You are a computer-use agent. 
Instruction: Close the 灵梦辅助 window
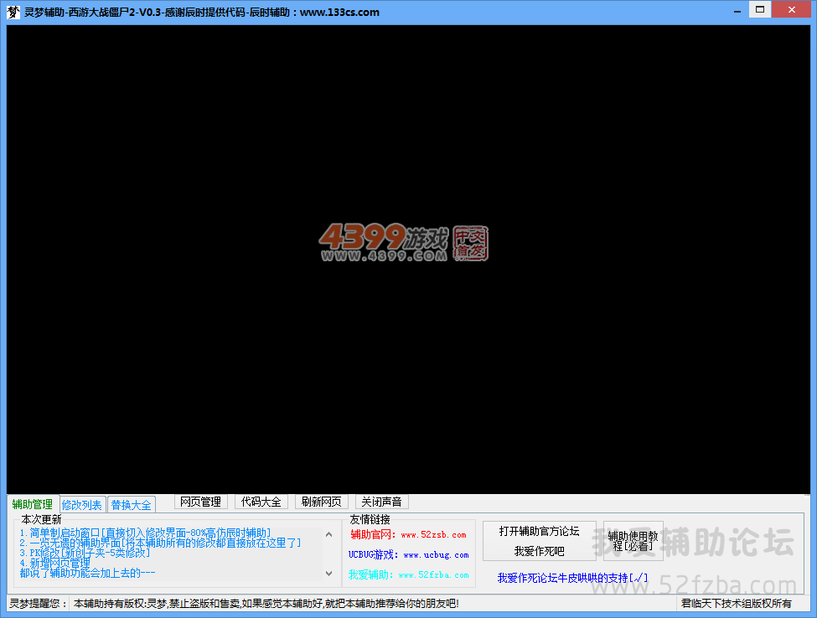[x=792, y=10]
